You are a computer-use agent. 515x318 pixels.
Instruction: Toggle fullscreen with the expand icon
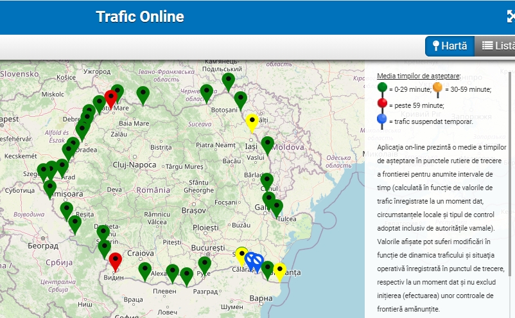(x=510, y=17)
